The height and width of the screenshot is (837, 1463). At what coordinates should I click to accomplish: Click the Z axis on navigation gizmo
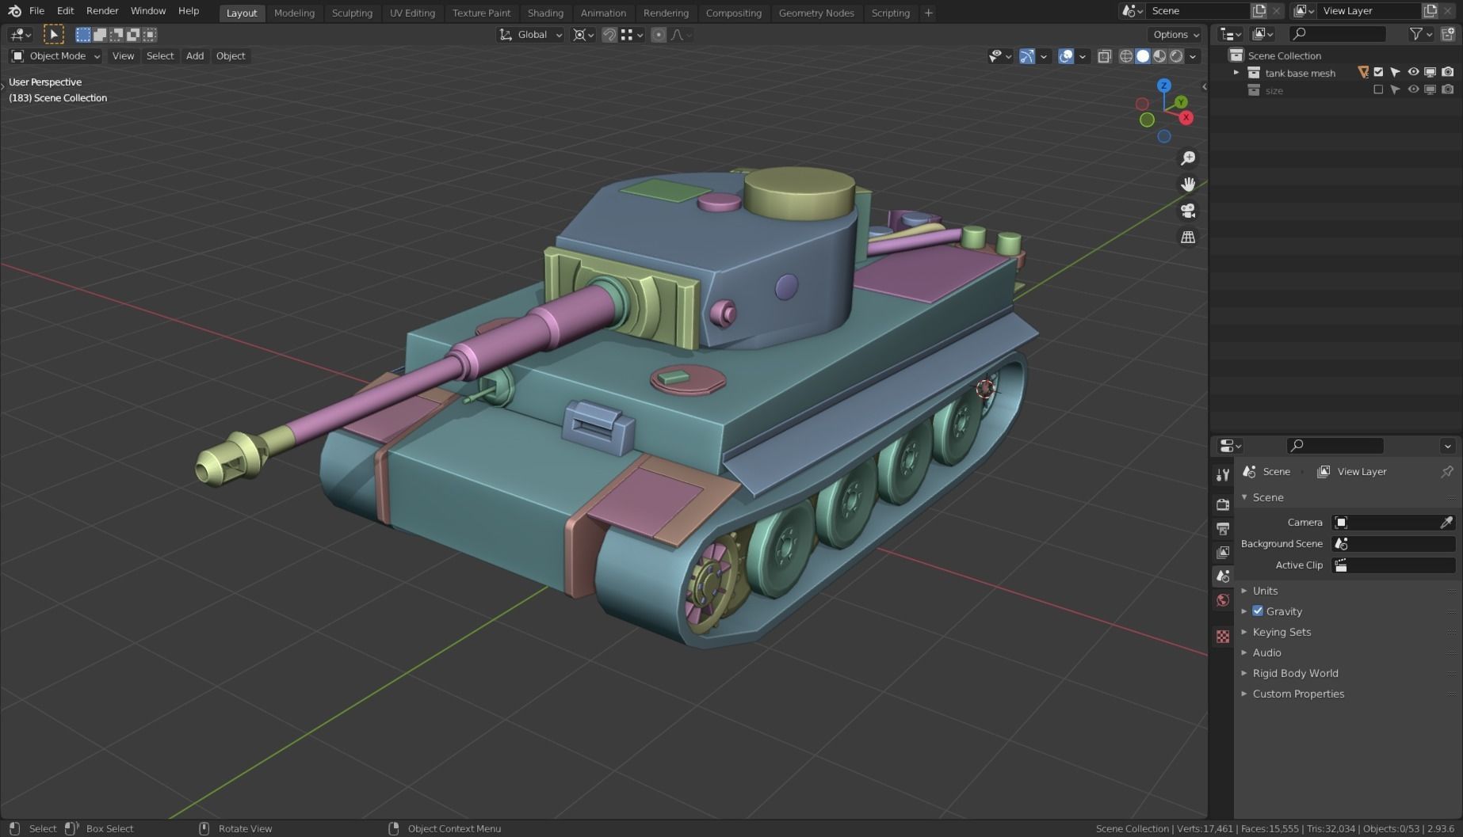click(x=1163, y=86)
